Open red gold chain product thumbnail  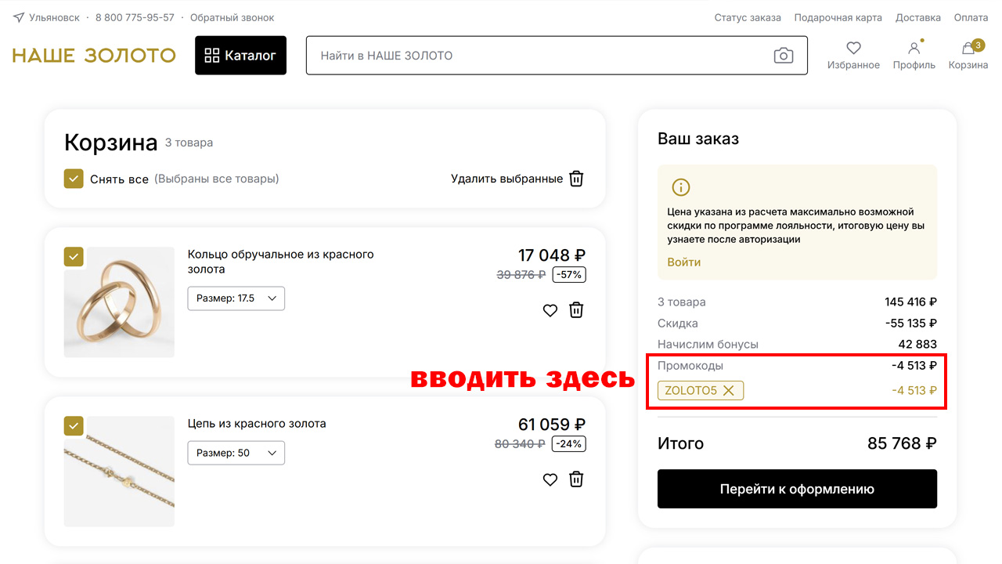(x=119, y=472)
